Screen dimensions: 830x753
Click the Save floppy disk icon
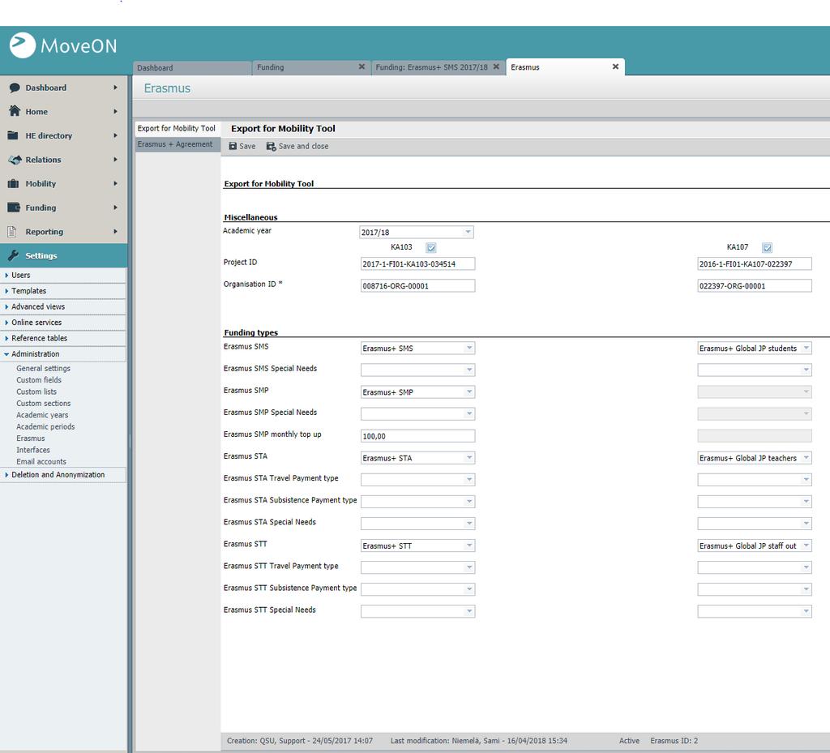(233, 146)
